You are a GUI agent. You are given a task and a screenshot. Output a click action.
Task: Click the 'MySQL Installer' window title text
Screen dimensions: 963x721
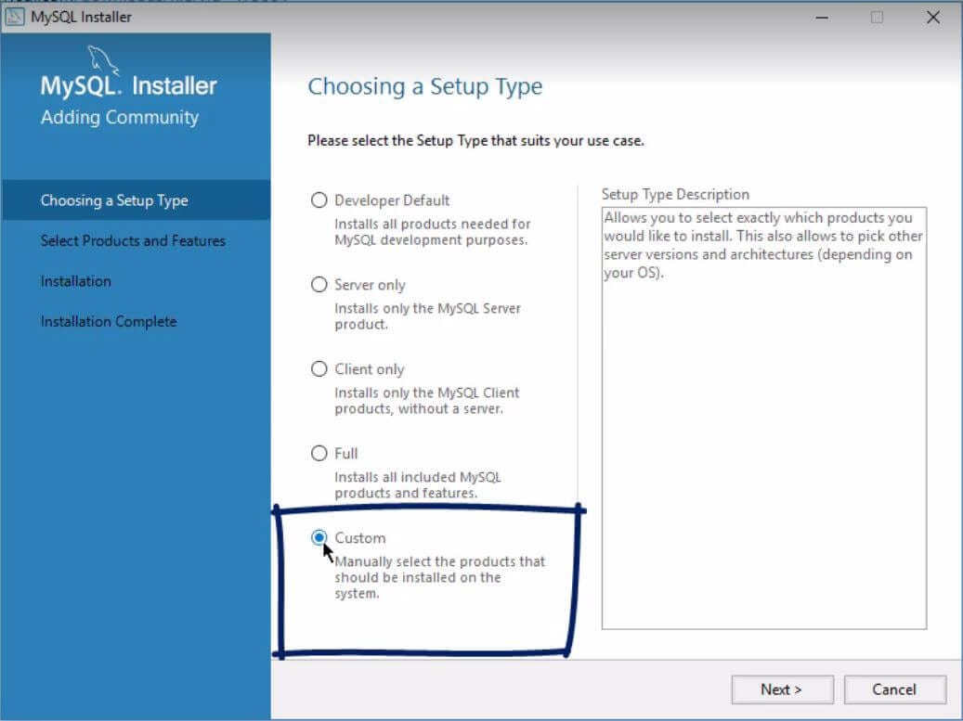pos(81,18)
